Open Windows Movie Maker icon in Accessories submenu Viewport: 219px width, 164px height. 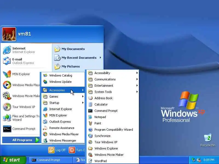(x=90, y=155)
